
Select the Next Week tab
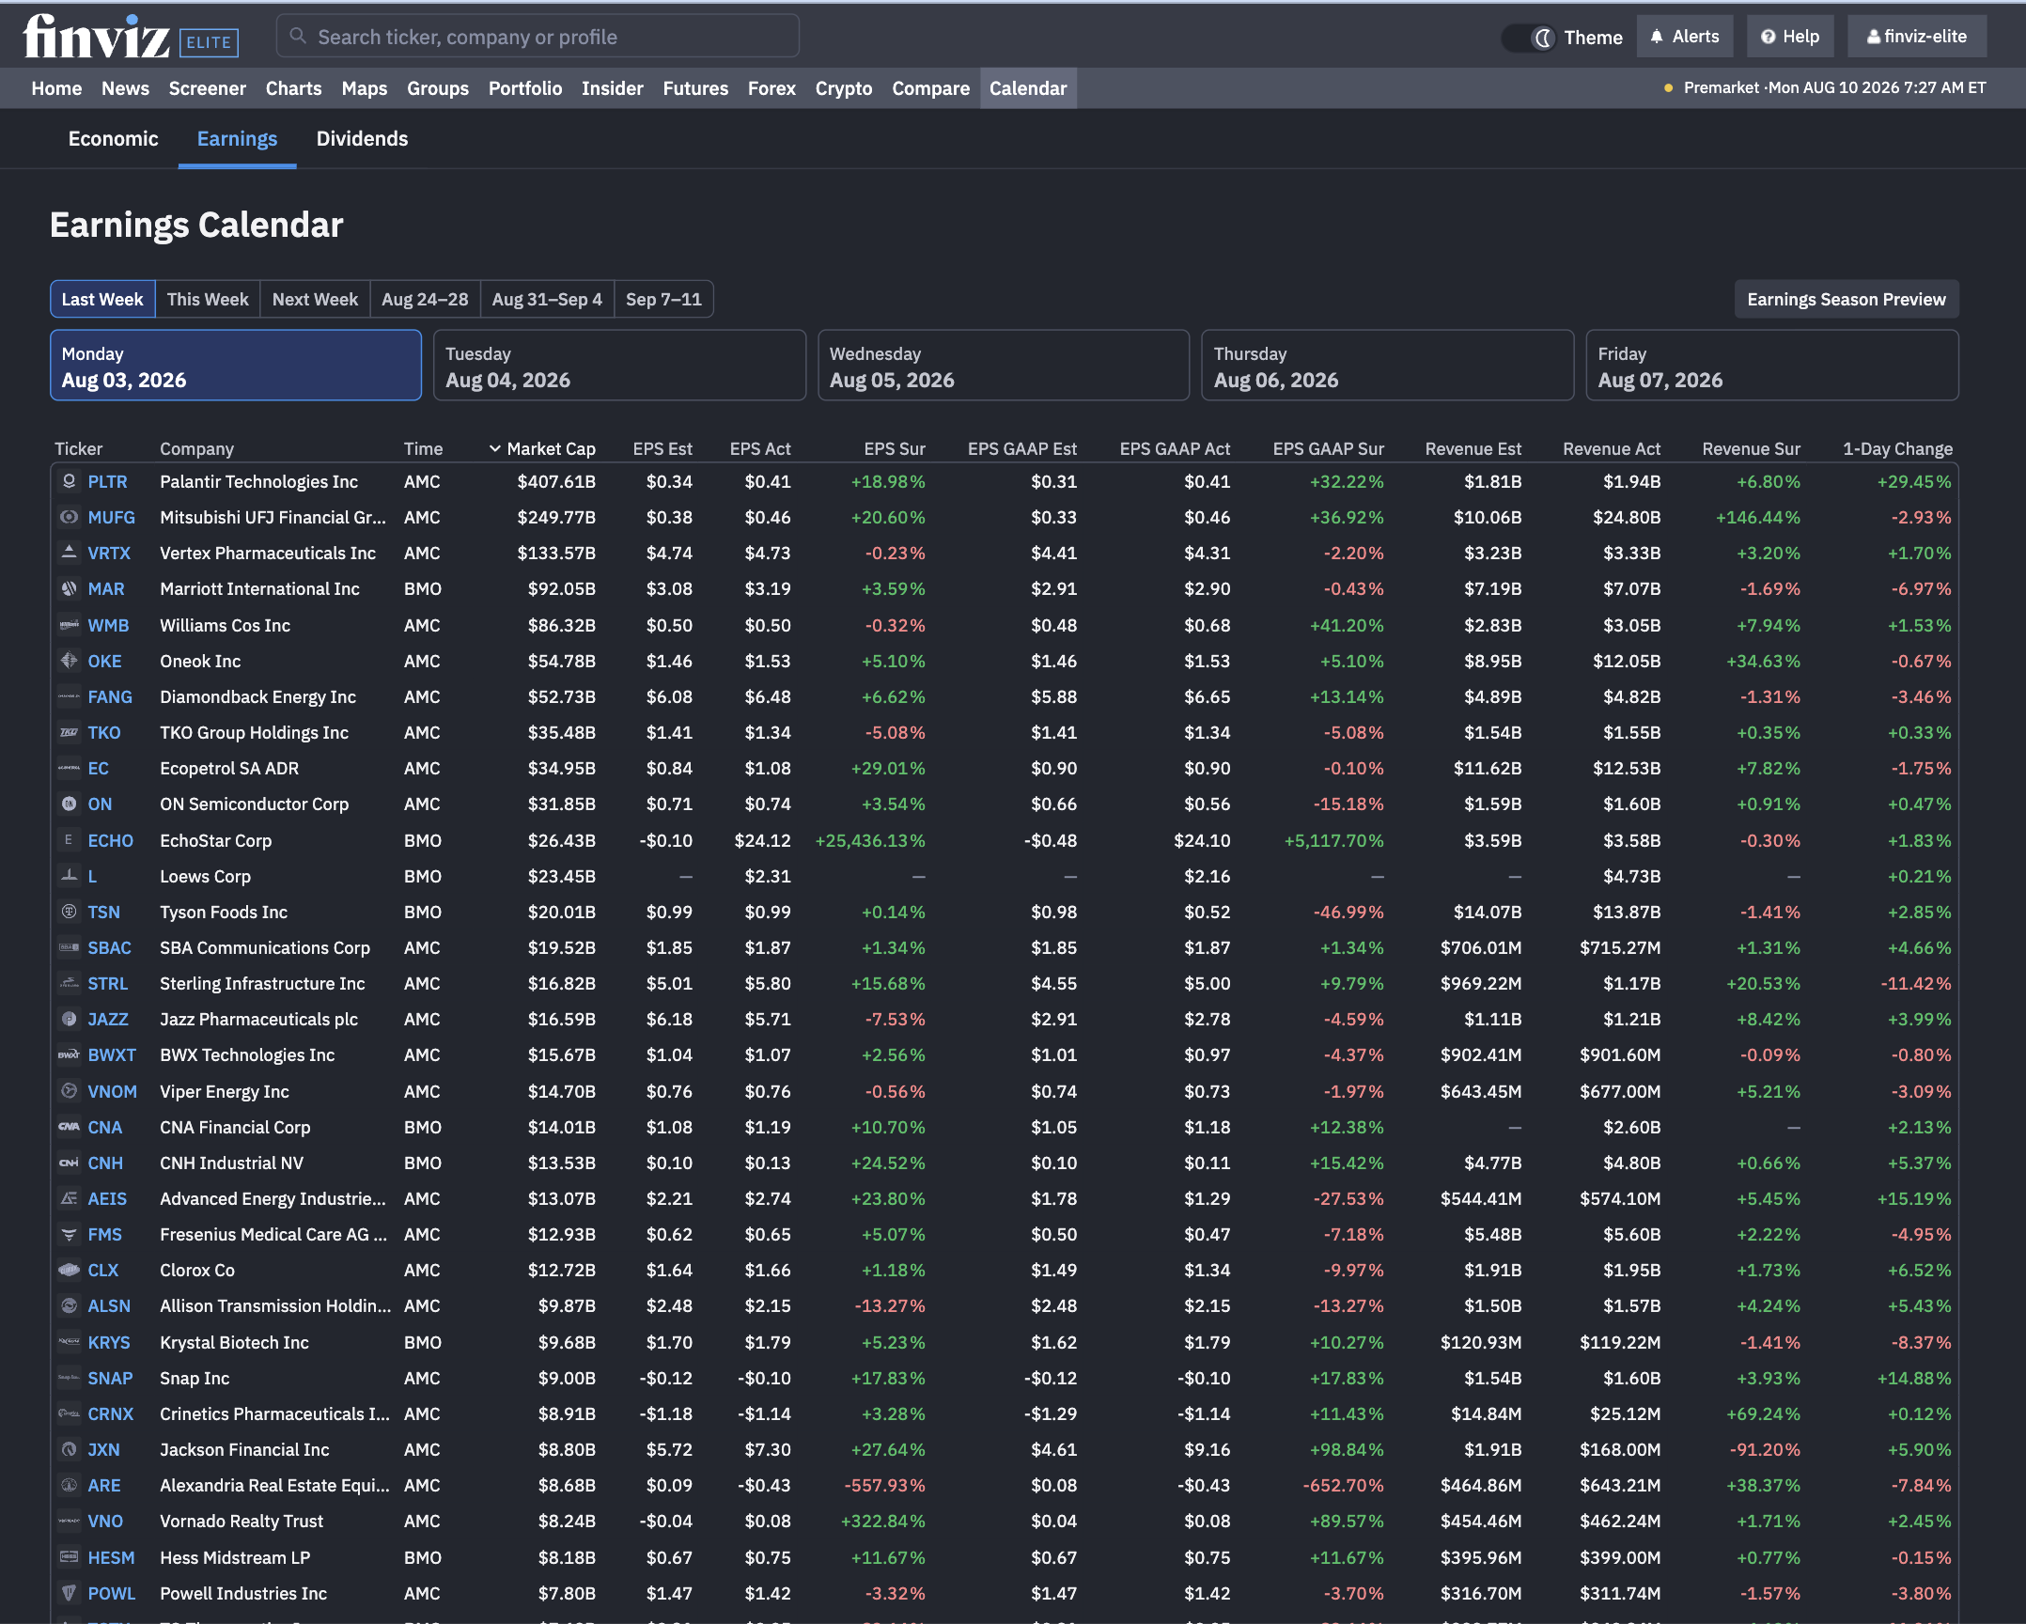click(x=315, y=299)
